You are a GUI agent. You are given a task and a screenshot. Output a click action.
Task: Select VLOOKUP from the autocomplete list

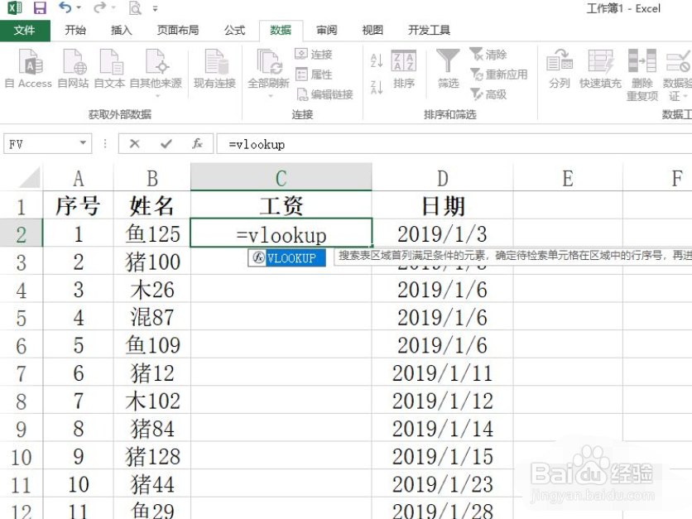click(286, 257)
